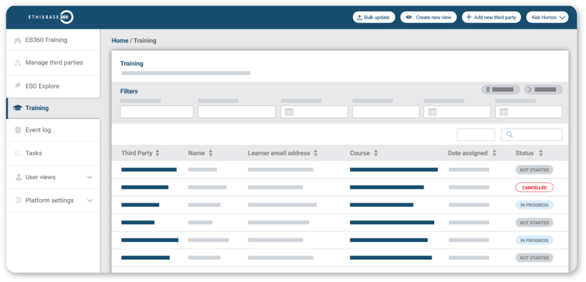
Task: Sort table by Course column
Action: pos(376,153)
